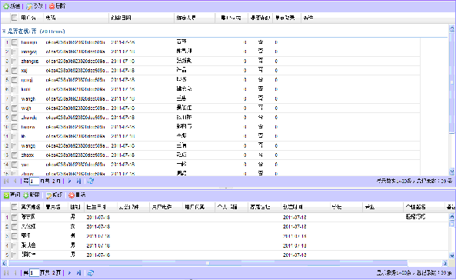
Task: Go to next page in lower grid pager
Action: (69, 273)
